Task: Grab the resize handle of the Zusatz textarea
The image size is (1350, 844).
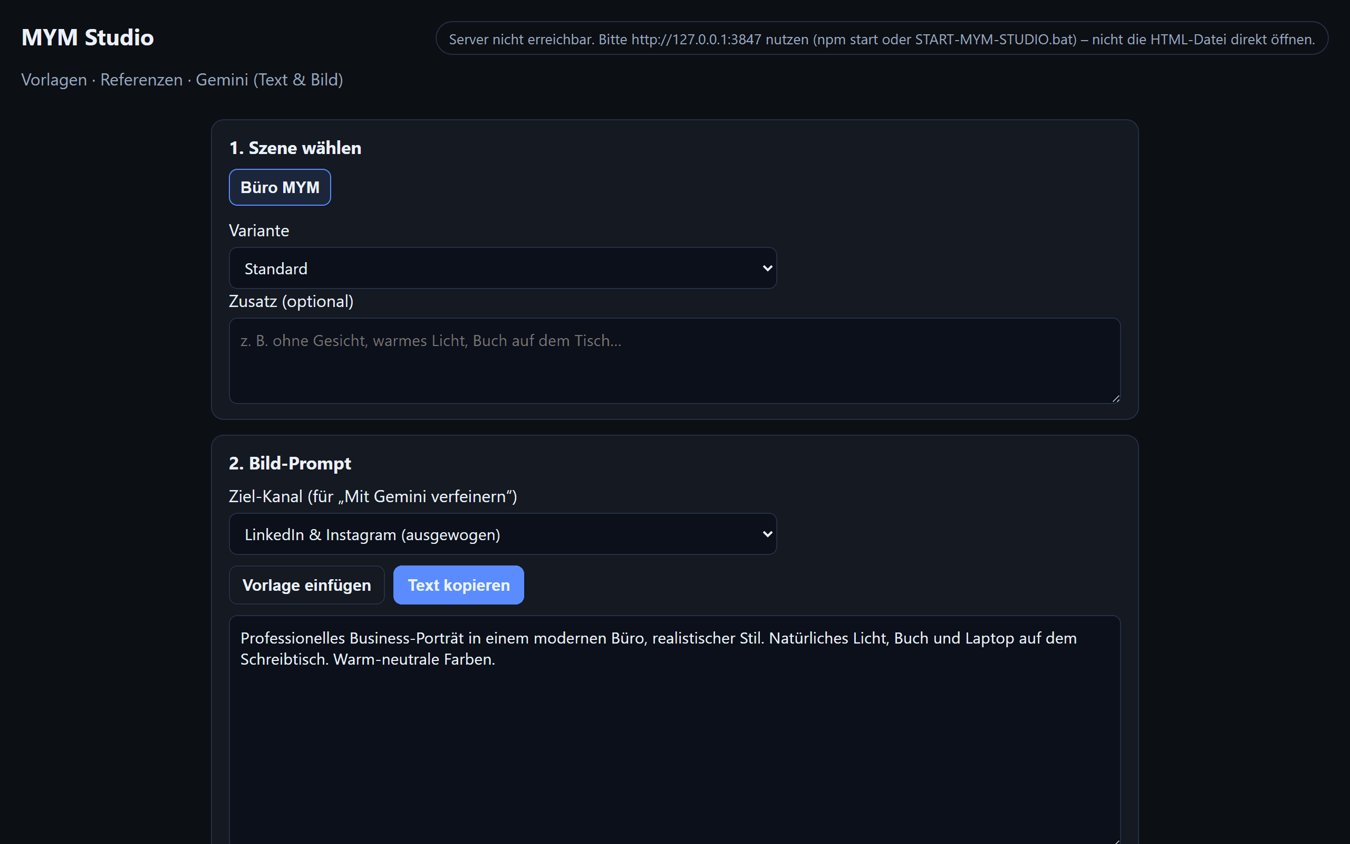Action: [1115, 399]
